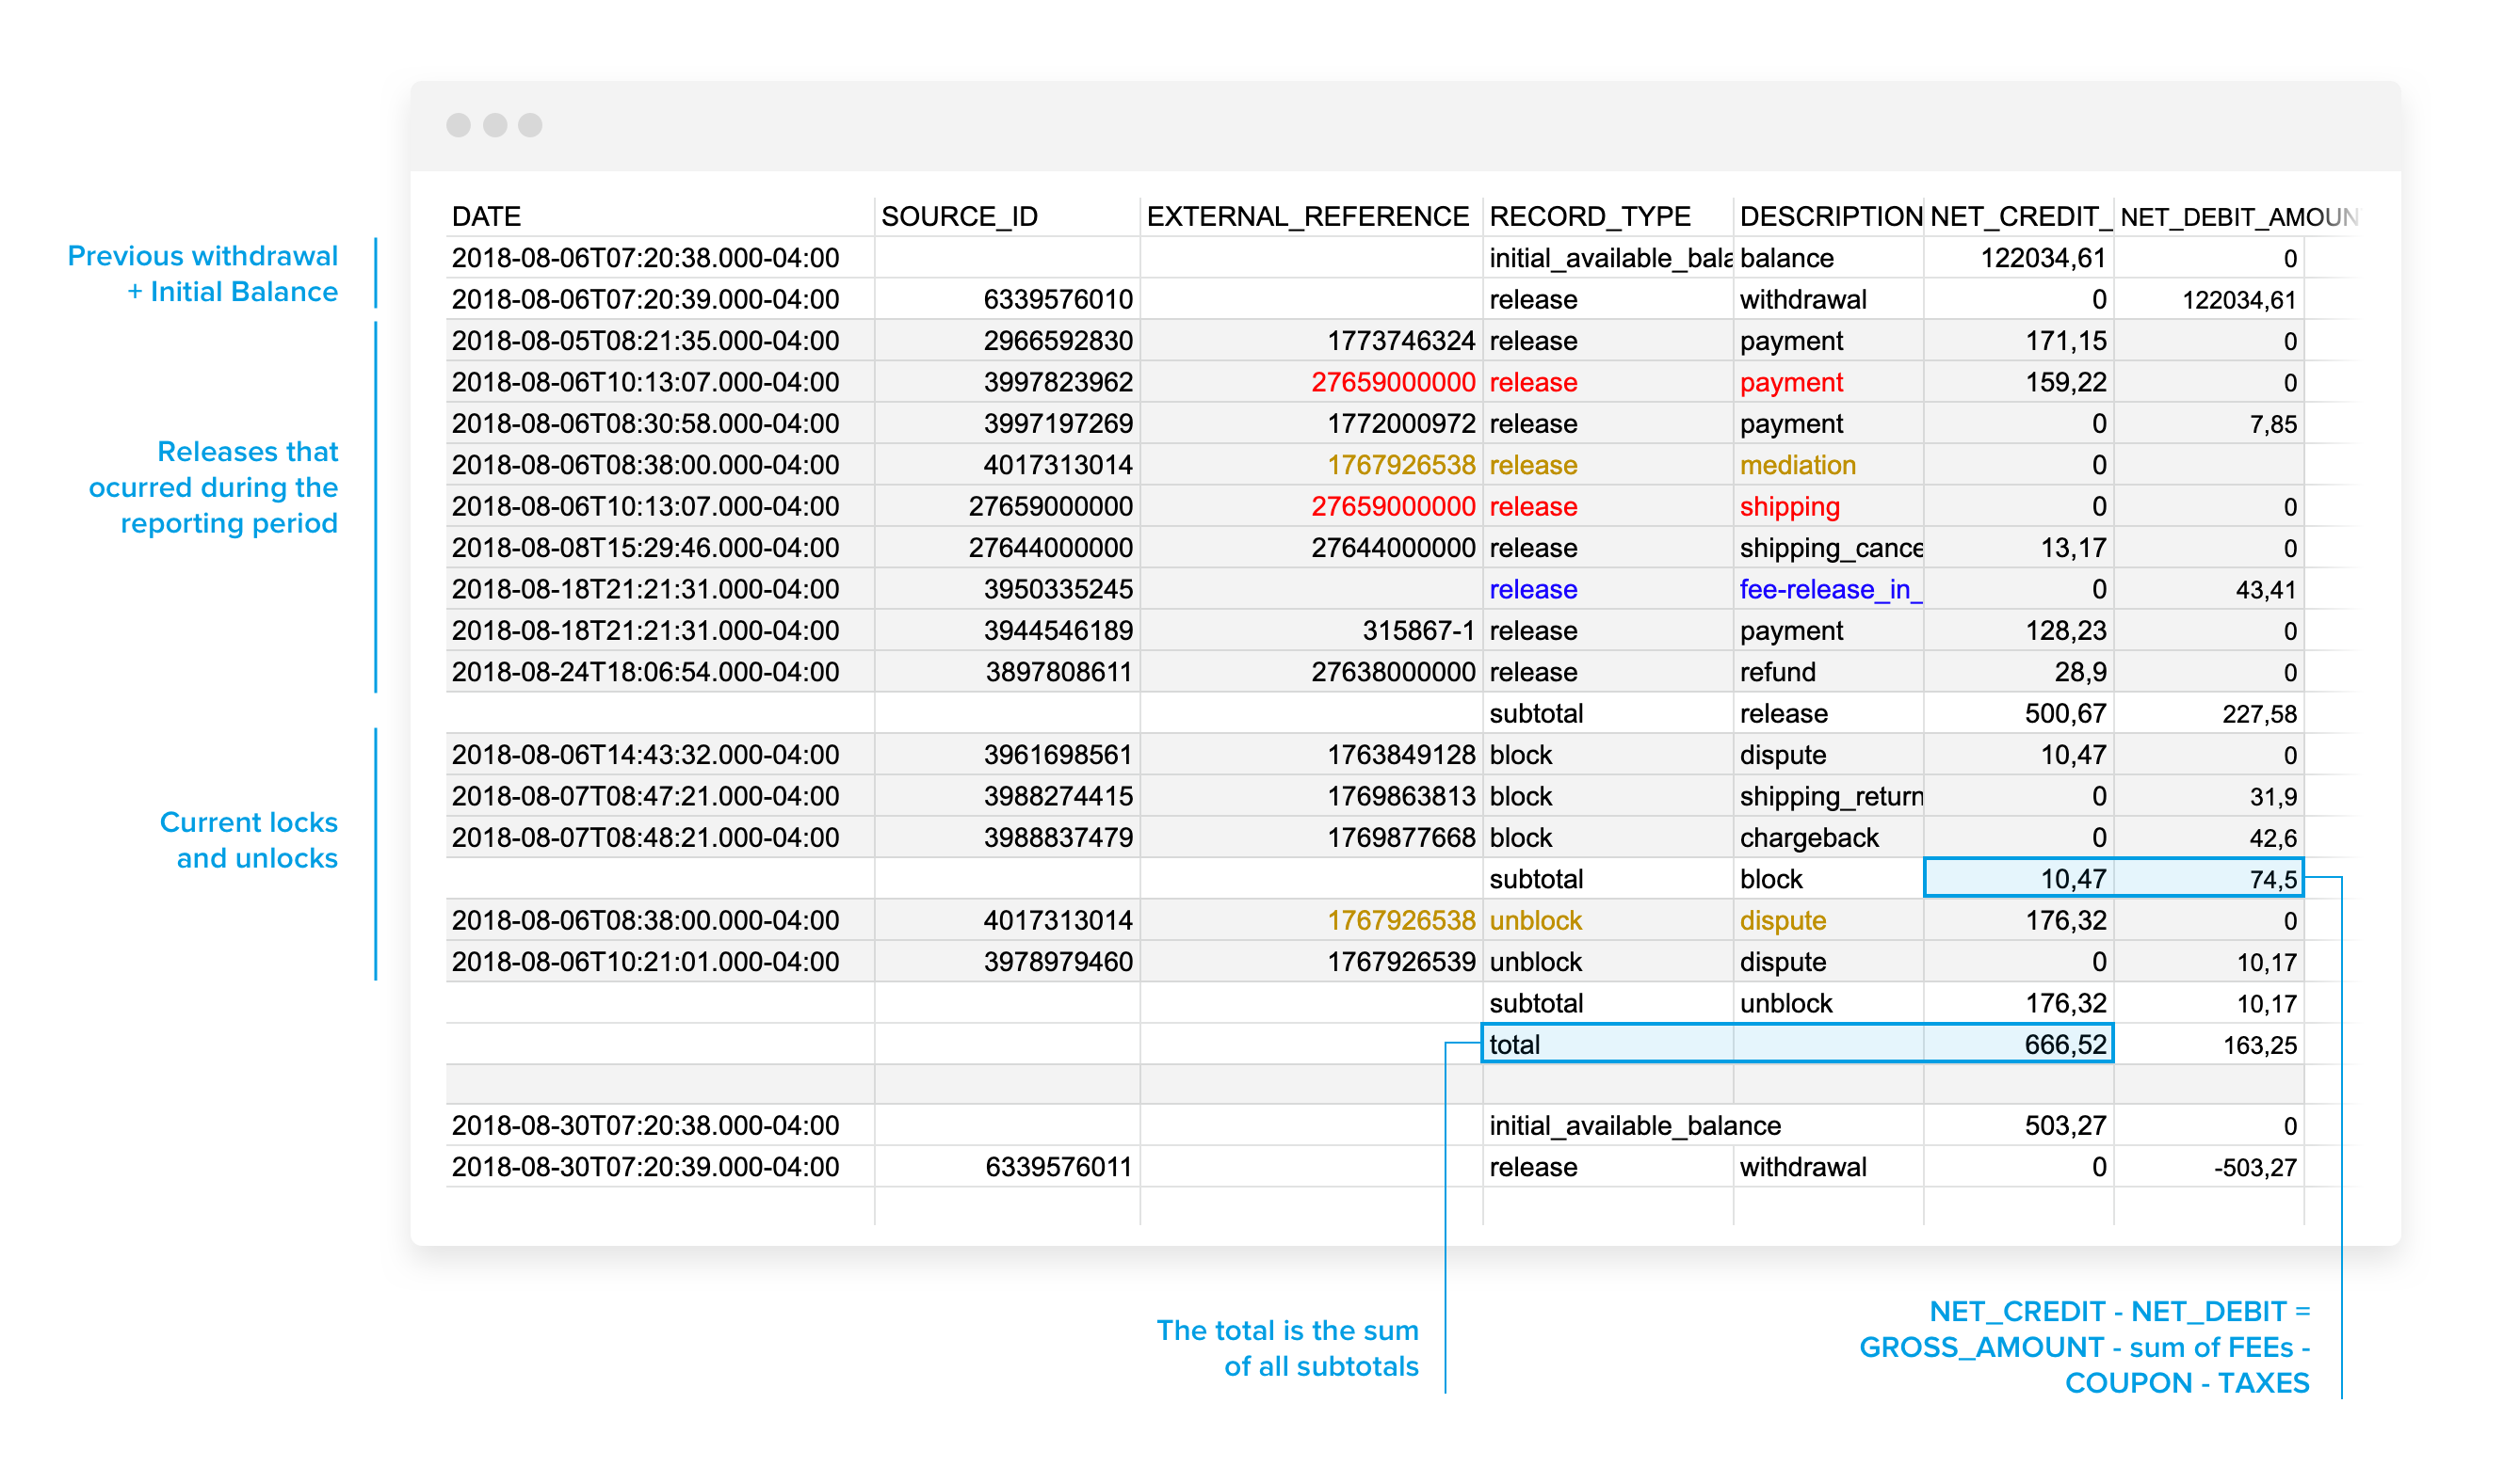Click the DESCRIPTION column header
Image resolution: width=2520 pixels, height=1483 pixels.
pyautogui.click(x=1830, y=216)
